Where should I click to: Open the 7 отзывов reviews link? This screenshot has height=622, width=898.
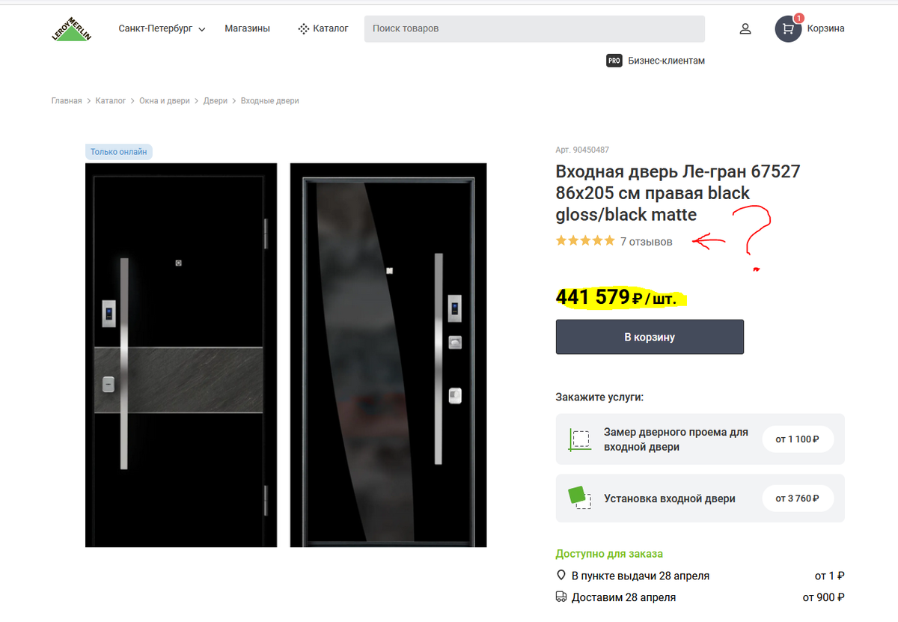pos(647,242)
